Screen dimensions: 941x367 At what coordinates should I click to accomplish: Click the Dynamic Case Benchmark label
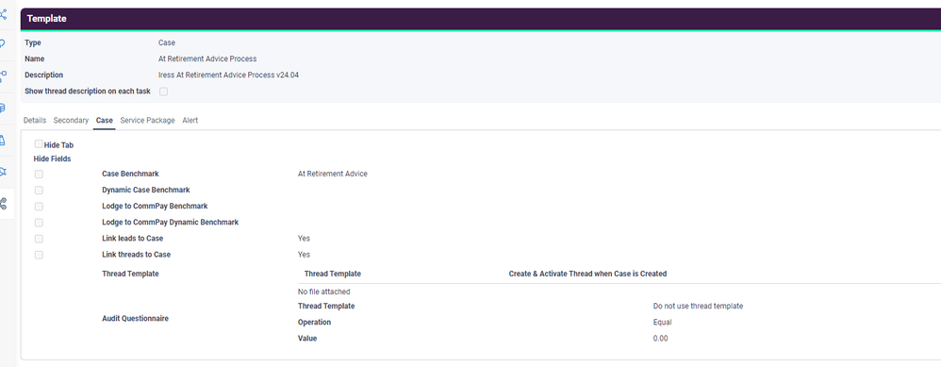coord(146,190)
